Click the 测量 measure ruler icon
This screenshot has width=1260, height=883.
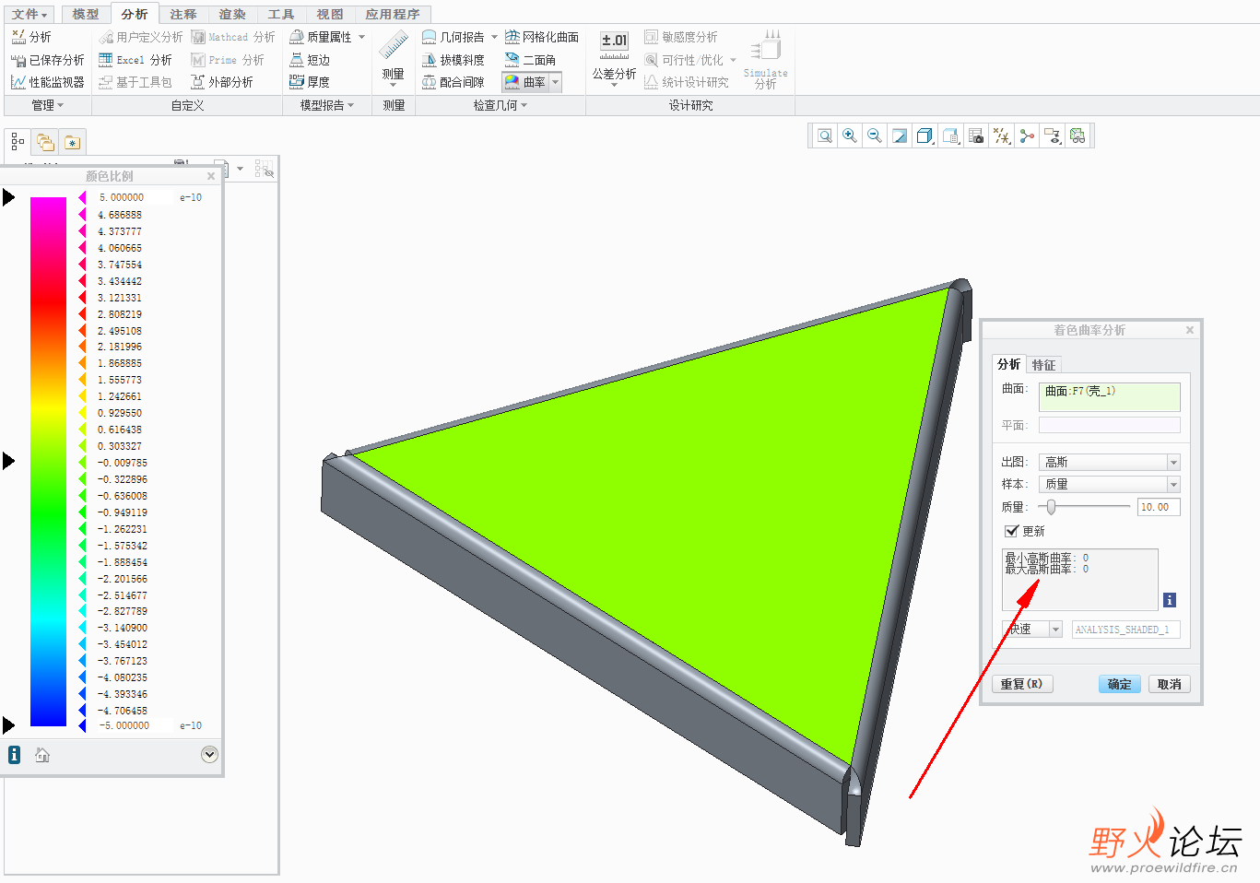(394, 46)
